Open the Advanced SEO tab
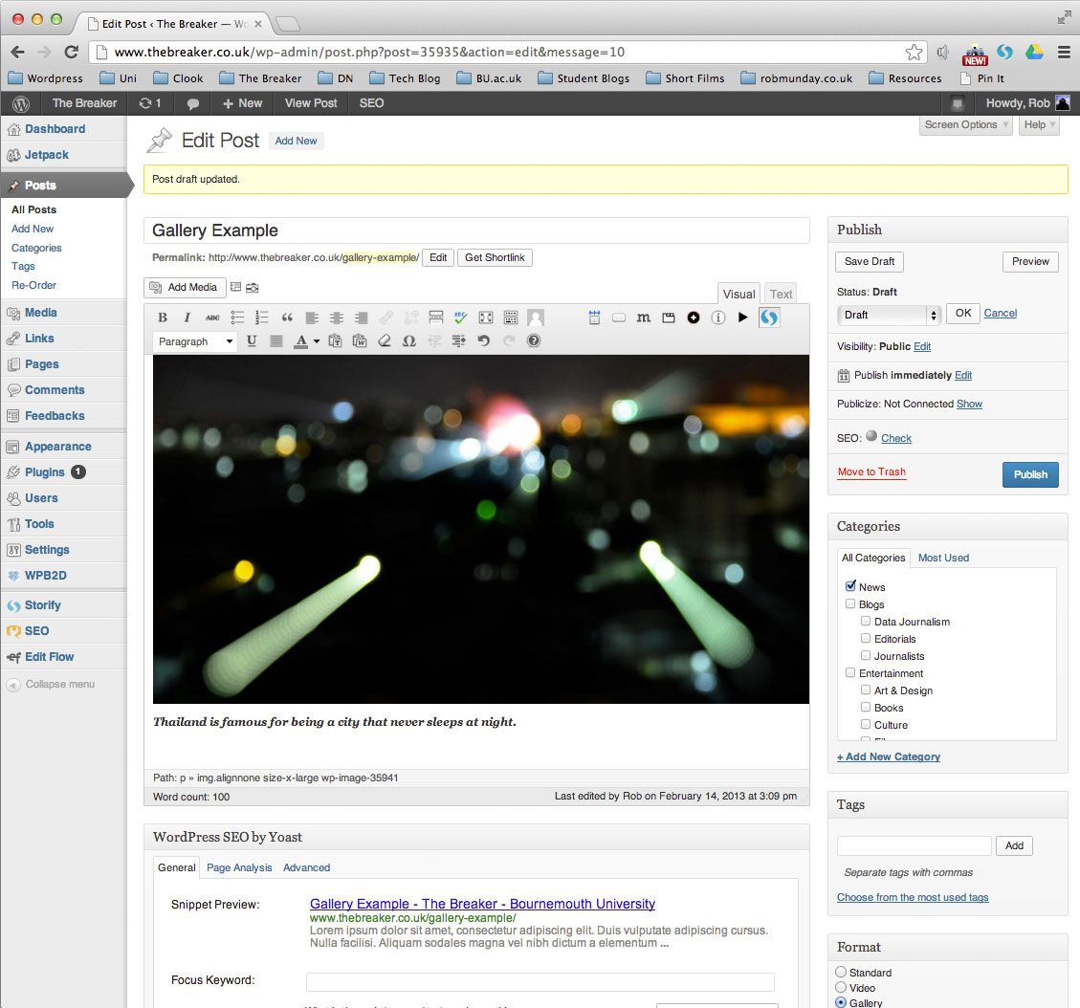 (306, 867)
